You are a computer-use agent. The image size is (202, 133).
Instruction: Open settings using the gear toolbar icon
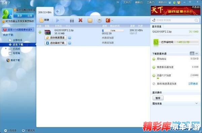99,20
